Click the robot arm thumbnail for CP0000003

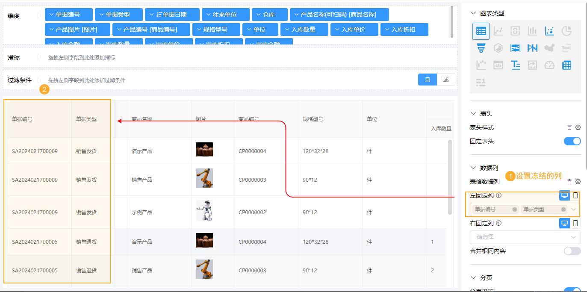(204, 178)
